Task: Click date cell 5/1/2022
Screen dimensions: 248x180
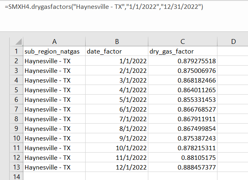Action: tap(117, 99)
